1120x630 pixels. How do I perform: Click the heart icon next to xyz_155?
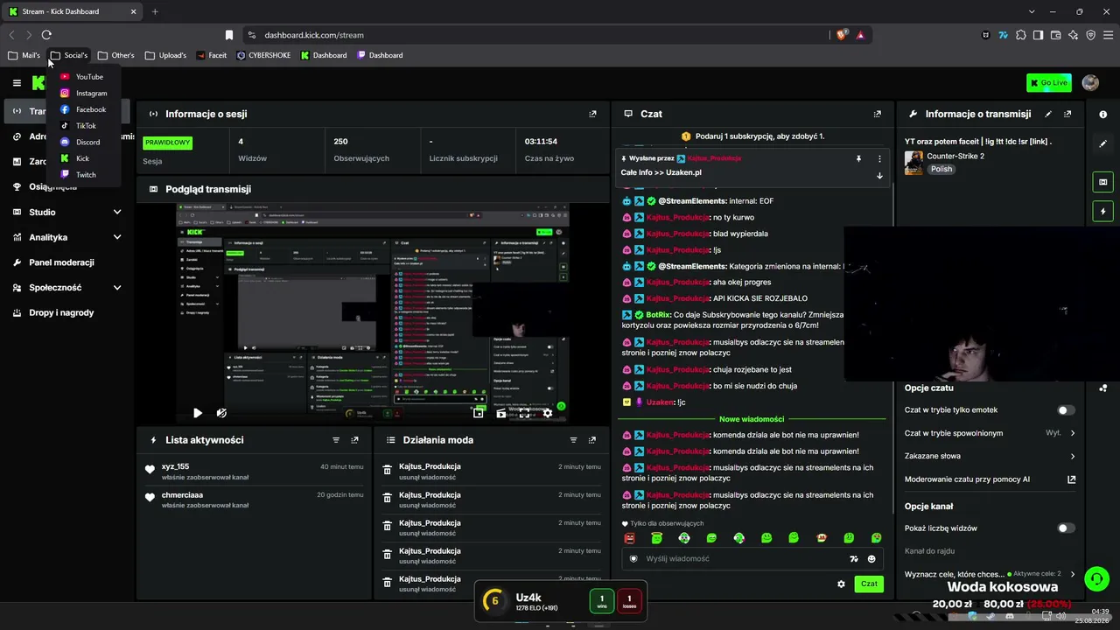[150, 470]
